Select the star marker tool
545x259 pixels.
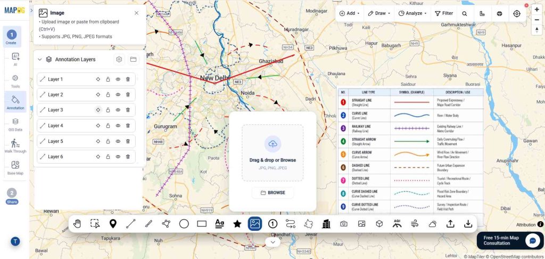pos(237,224)
